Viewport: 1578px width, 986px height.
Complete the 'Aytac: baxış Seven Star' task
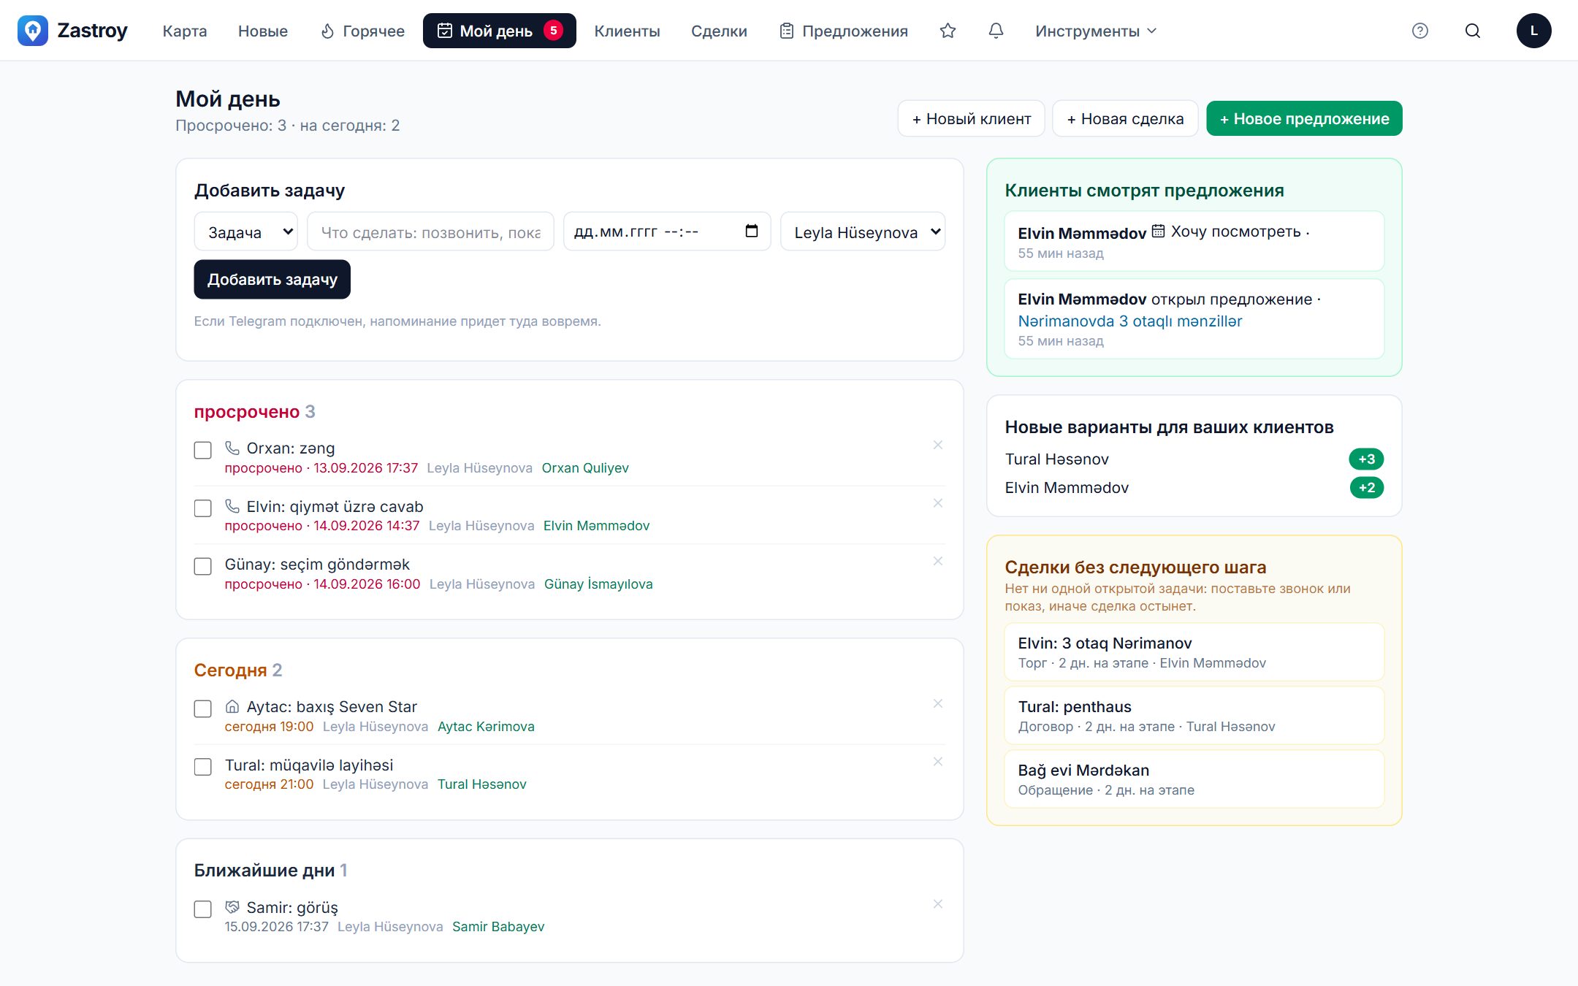pyautogui.click(x=203, y=708)
